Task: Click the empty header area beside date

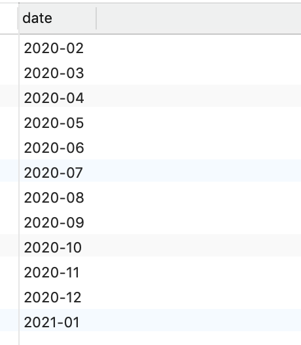Action: point(199,18)
